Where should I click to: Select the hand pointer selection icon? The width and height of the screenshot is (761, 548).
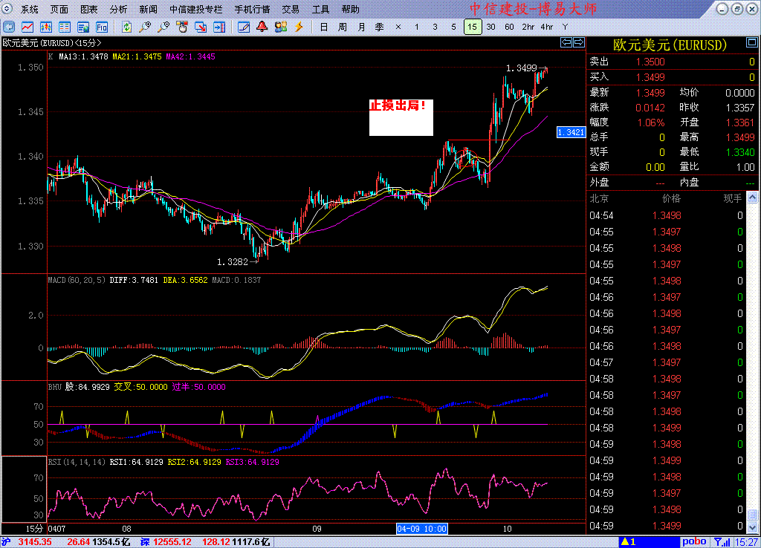tap(182, 27)
